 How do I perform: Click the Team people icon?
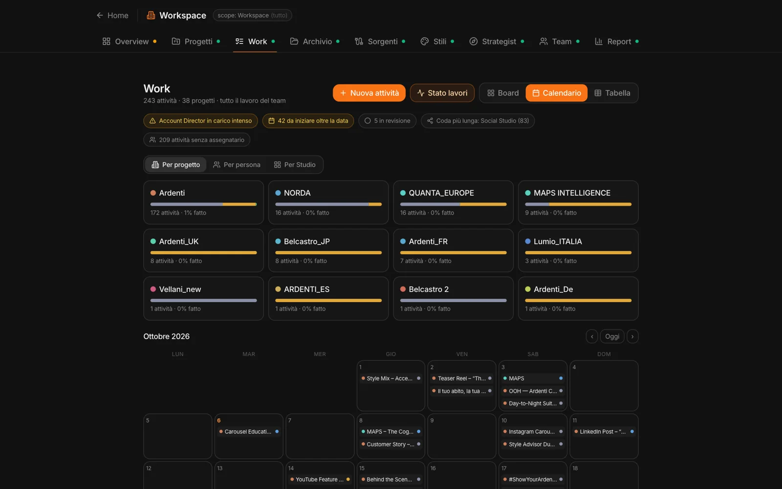click(543, 42)
